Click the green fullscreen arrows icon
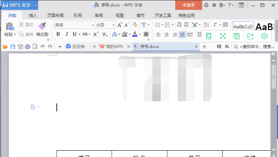The width and height of the screenshot is (278, 157). click(223, 36)
